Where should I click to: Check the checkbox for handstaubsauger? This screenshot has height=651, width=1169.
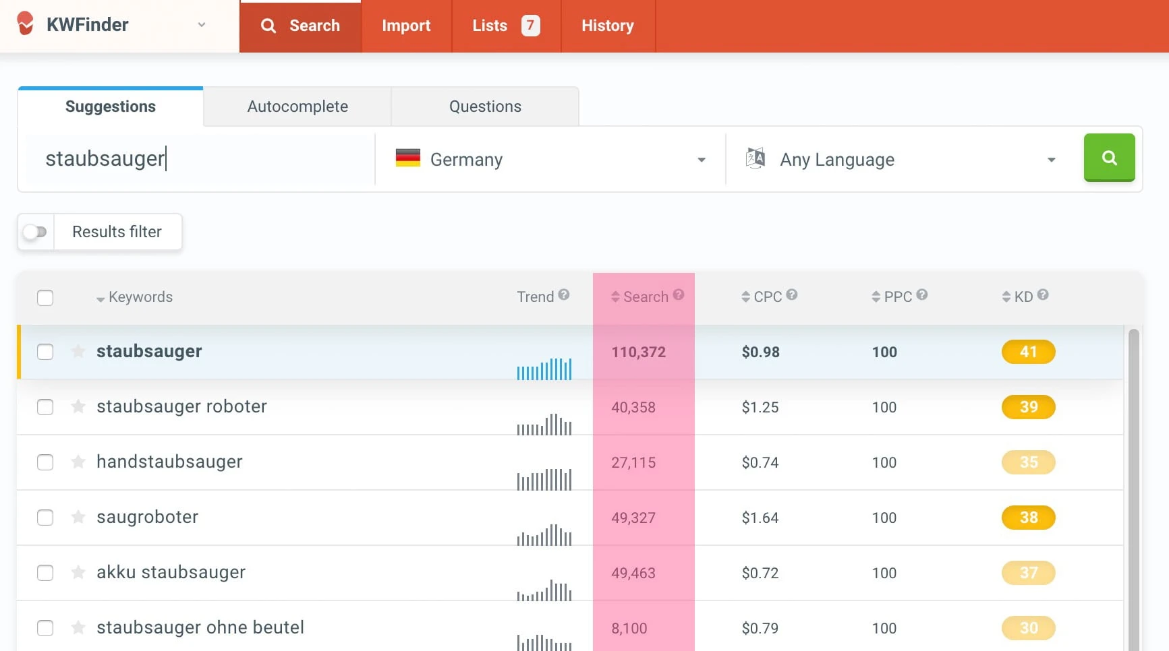pos(45,462)
